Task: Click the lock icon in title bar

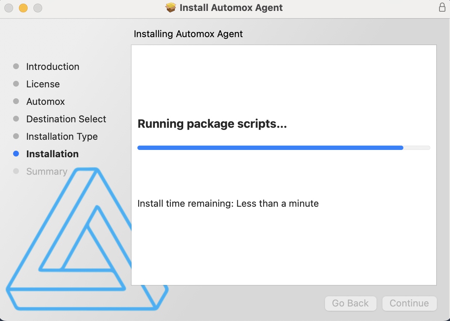Action: pyautogui.click(x=442, y=8)
